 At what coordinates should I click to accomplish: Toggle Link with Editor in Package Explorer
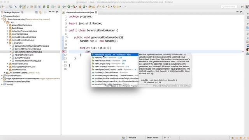point(40,12)
